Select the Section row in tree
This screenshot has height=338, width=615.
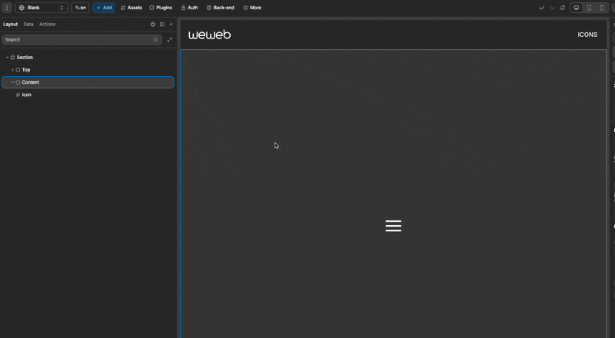pyautogui.click(x=88, y=58)
